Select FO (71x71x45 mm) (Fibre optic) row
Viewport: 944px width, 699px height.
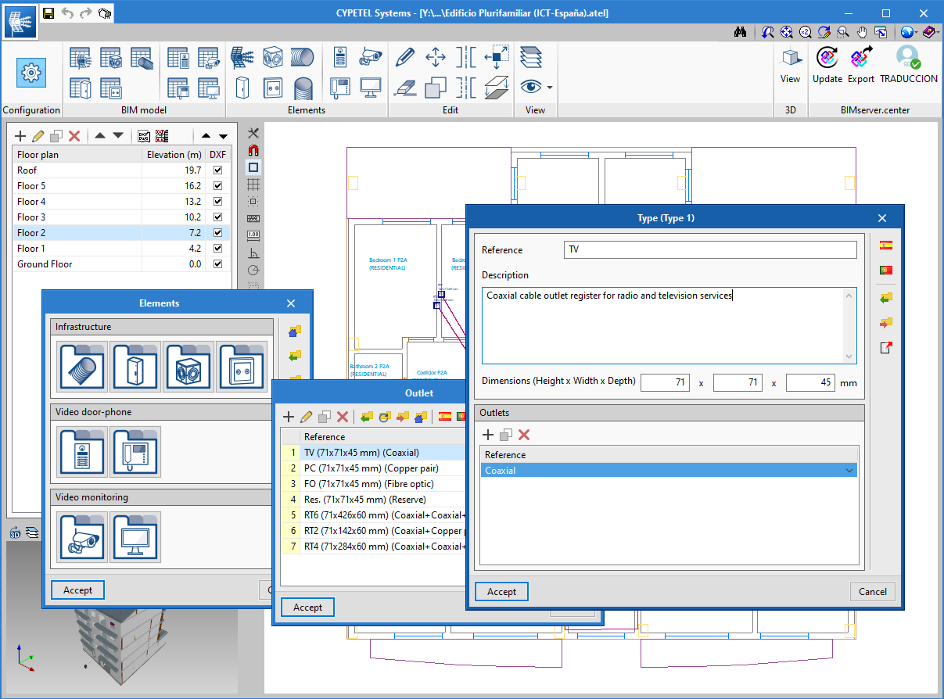click(373, 484)
